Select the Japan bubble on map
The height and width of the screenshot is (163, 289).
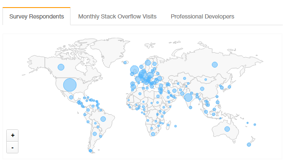[x=229, y=87]
